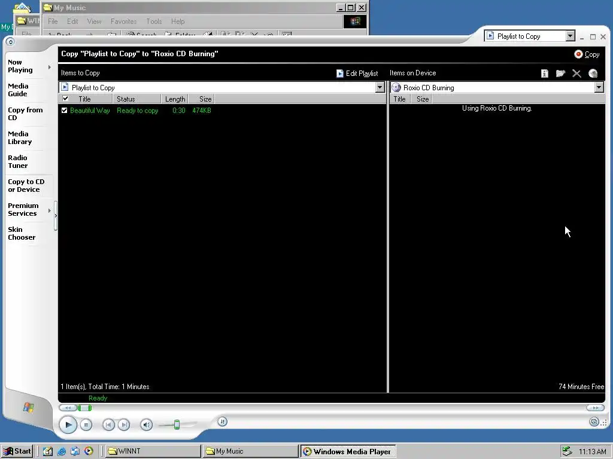Open the equalizer settings round button
Image resolution: width=613 pixels, height=459 pixels.
click(x=223, y=421)
